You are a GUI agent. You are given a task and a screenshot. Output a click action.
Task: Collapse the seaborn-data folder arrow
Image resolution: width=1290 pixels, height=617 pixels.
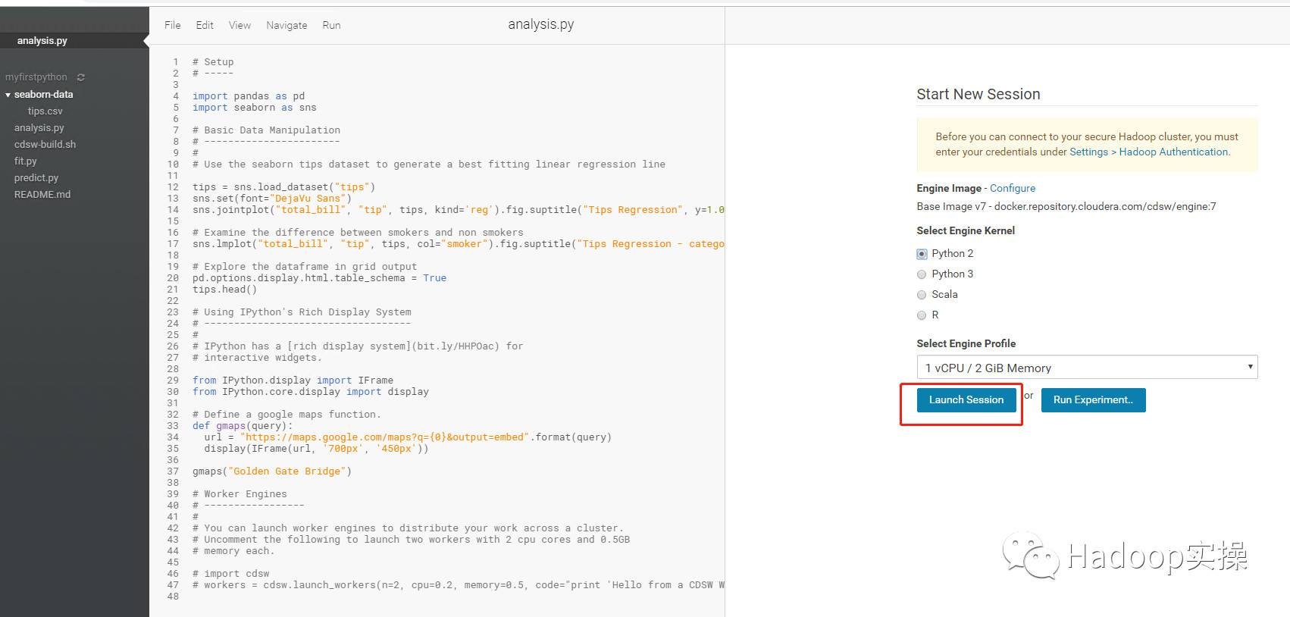point(8,95)
